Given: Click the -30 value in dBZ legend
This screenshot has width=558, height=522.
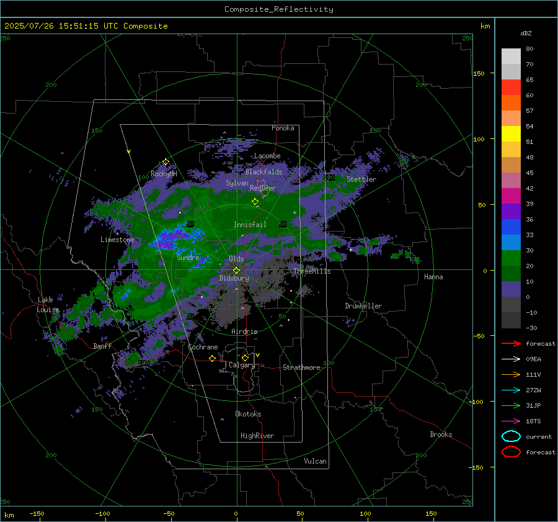Looking at the screenshot, I should (531, 328).
